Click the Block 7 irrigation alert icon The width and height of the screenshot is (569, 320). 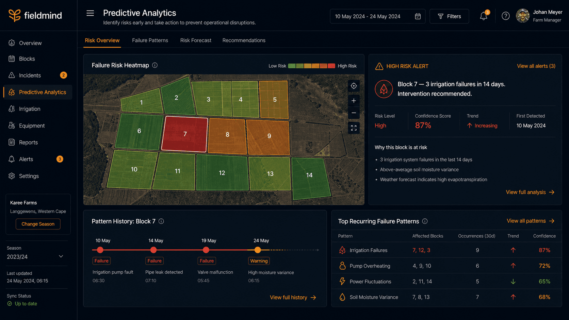(x=384, y=89)
